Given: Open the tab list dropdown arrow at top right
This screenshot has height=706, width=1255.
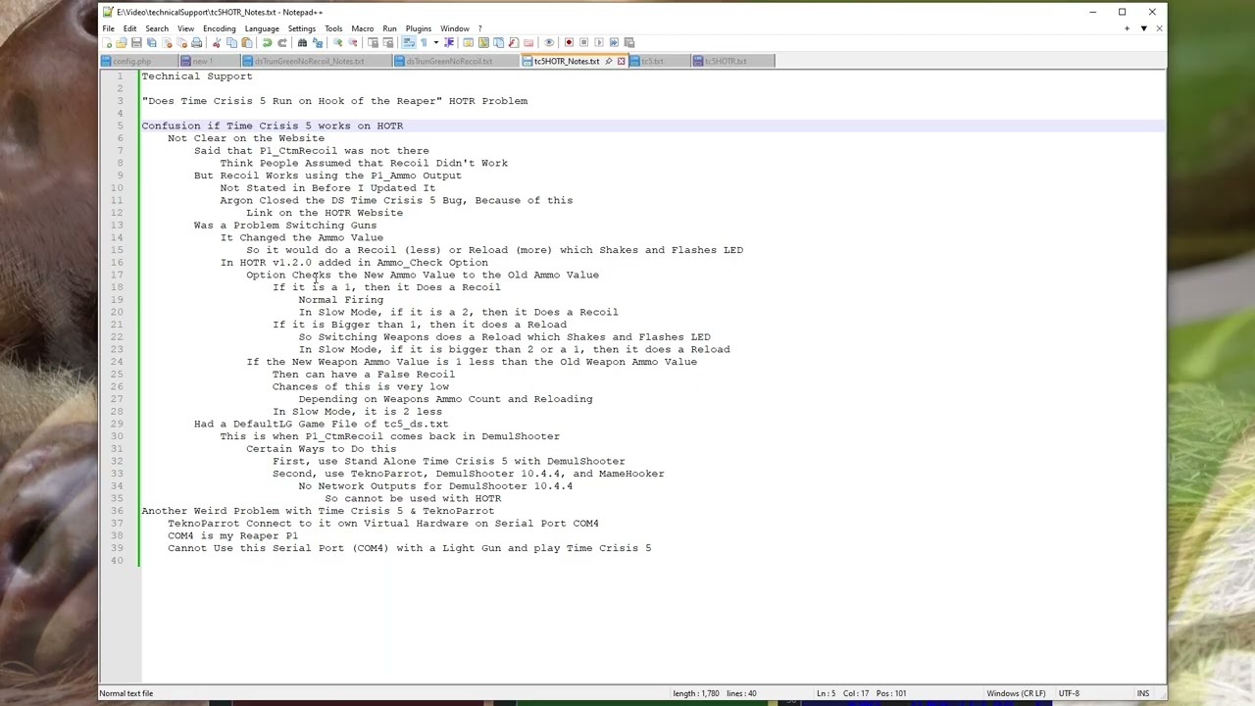Looking at the screenshot, I should click(x=1143, y=28).
